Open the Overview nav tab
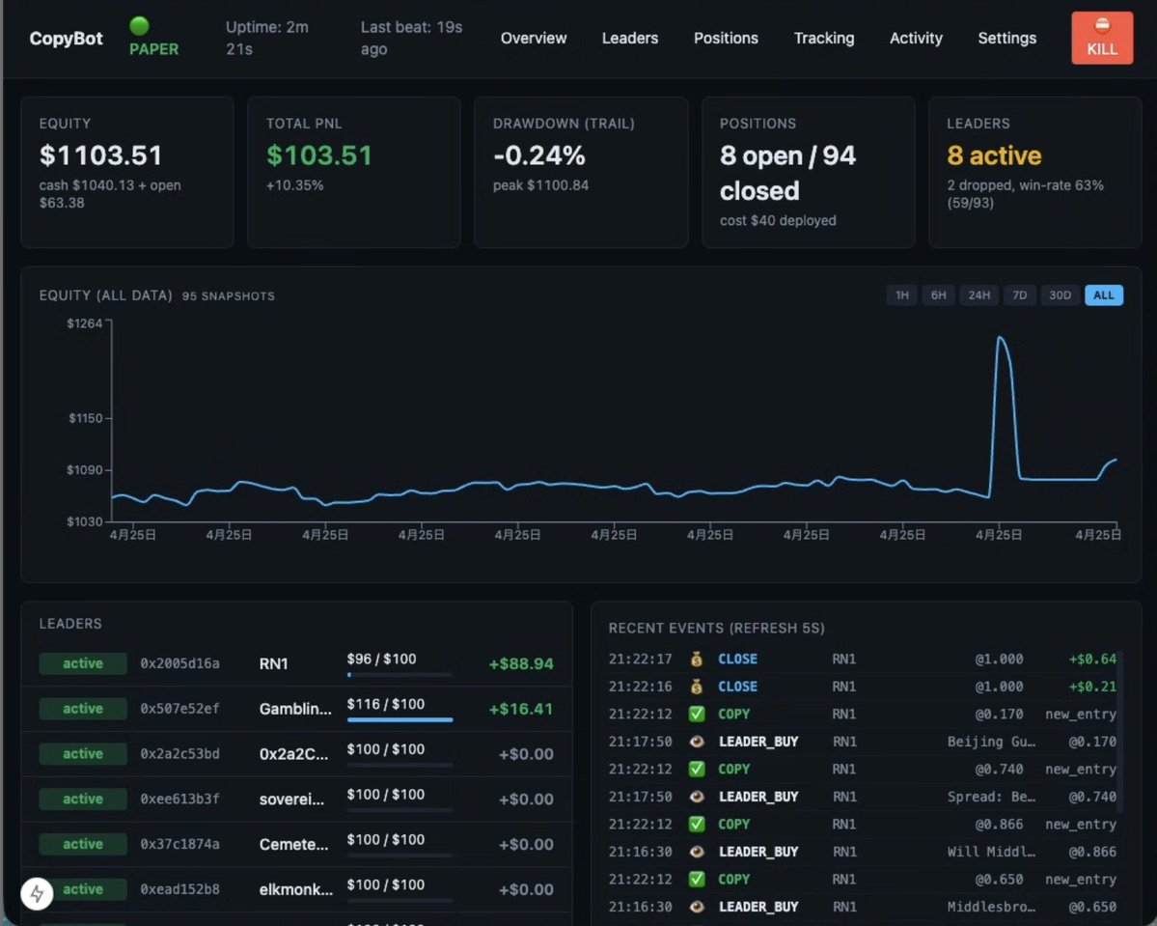 pos(534,38)
